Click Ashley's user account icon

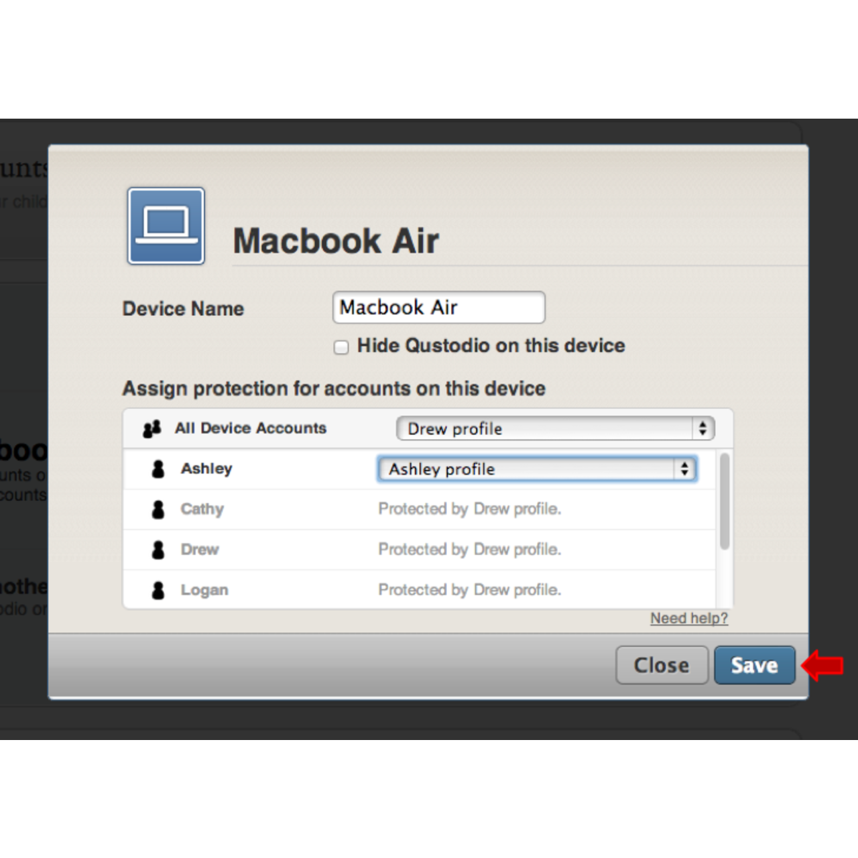158,469
